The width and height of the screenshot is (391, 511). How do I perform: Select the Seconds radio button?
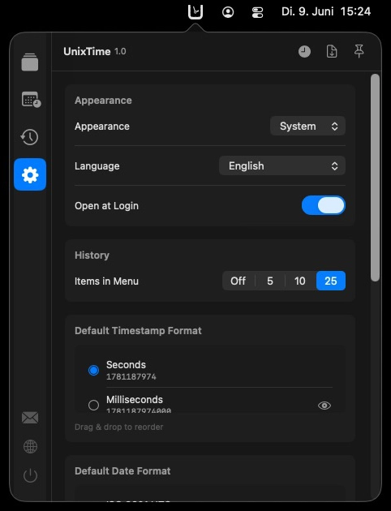click(93, 370)
